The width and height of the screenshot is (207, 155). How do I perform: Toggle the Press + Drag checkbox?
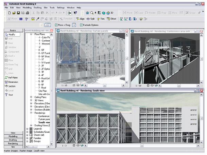point(56,25)
